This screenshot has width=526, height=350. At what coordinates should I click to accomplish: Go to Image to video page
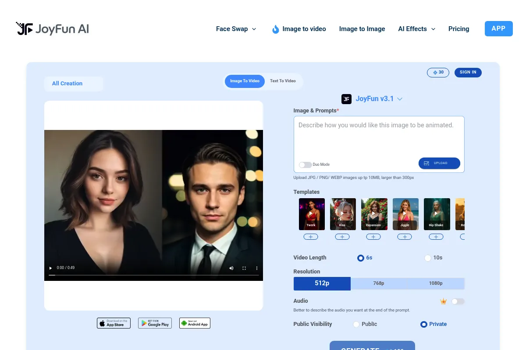click(x=304, y=29)
